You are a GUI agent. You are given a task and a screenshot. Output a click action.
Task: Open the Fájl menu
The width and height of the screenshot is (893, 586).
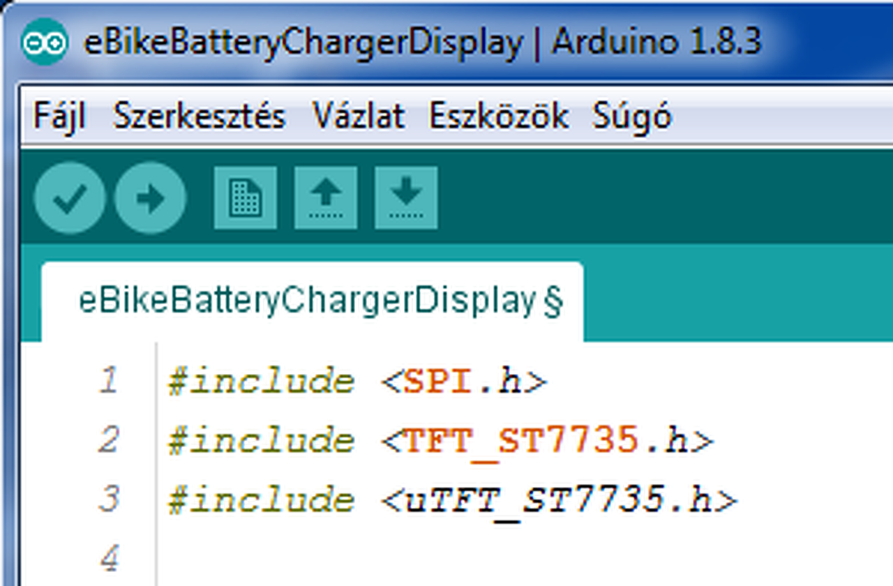point(60,116)
